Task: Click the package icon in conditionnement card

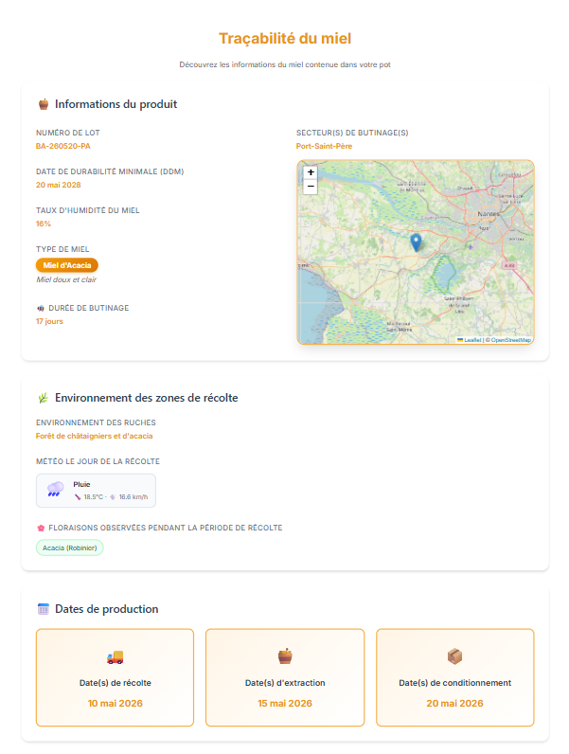Action: 454,656
